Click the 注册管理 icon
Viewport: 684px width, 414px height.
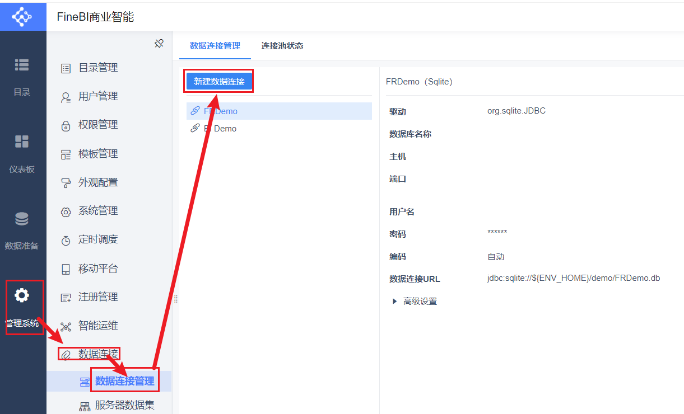[66, 298]
